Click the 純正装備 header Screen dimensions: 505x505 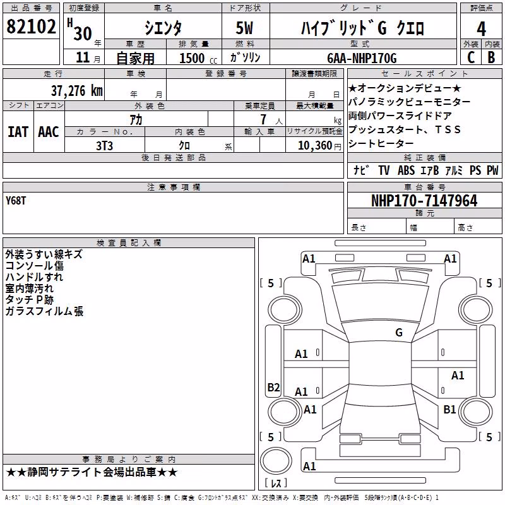pyautogui.click(x=424, y=157)
